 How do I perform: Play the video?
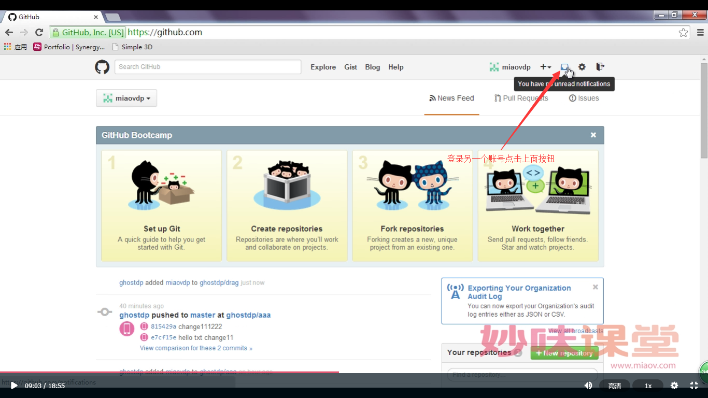pyautogui.click(x=14, y=386)
